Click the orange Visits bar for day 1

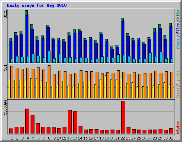coord(12,82)
